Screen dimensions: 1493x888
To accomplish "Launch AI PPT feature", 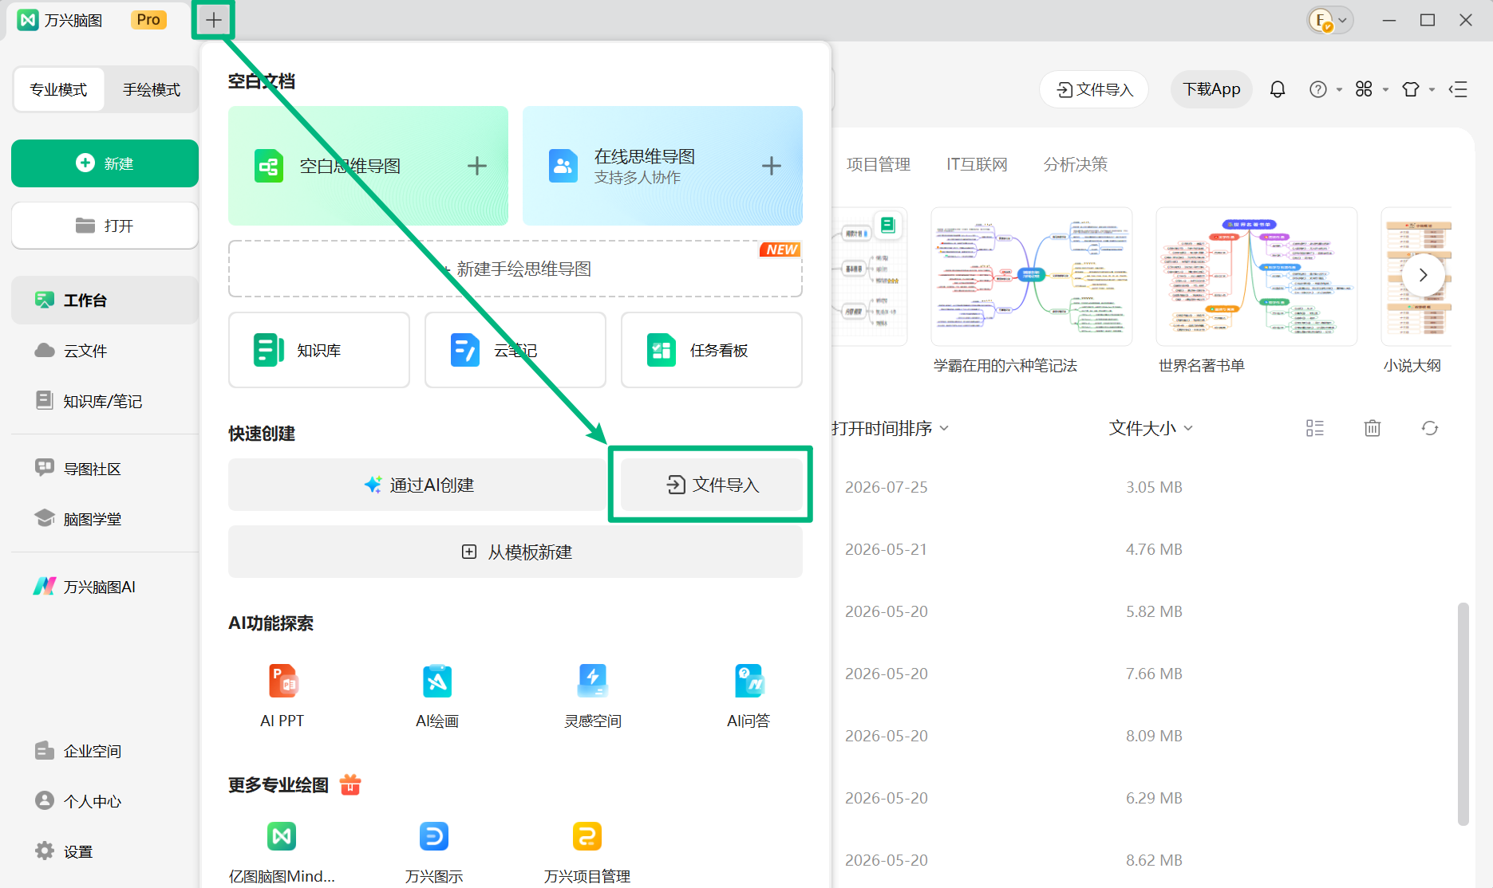I will (x=282, y=696).
